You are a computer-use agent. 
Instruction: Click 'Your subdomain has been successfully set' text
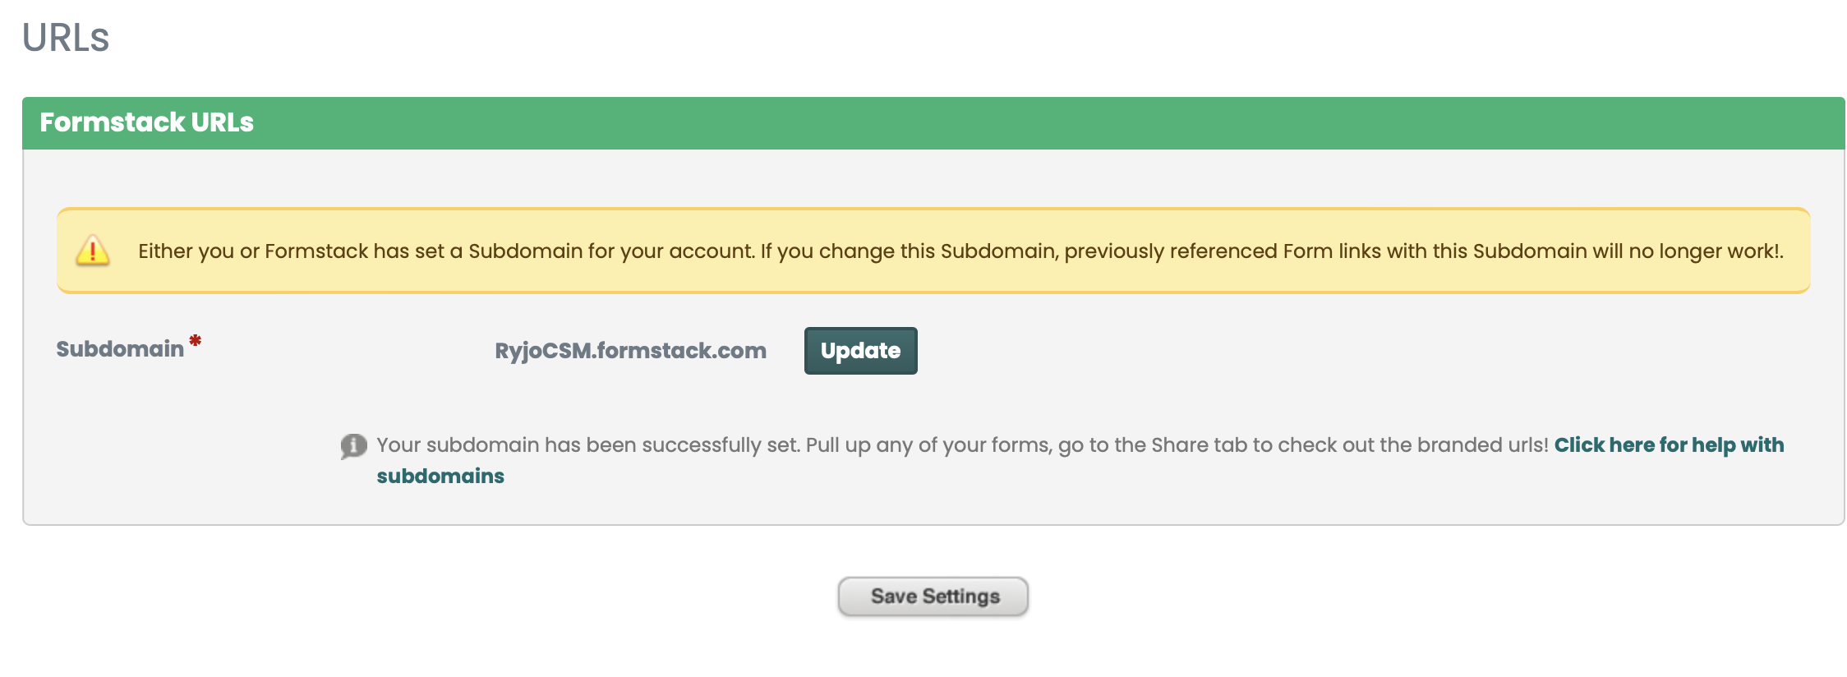pos(587,445)
